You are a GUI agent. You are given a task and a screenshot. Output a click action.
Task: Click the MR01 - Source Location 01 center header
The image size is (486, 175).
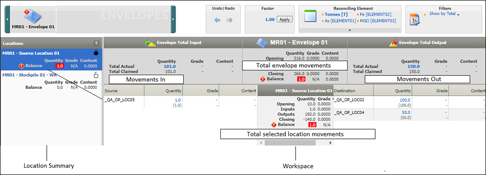pyautogui.click(x=295, y=91)
